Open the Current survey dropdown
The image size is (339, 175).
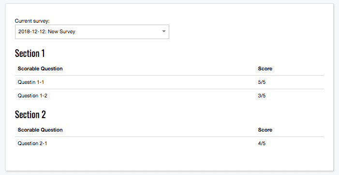click(92, 32)
